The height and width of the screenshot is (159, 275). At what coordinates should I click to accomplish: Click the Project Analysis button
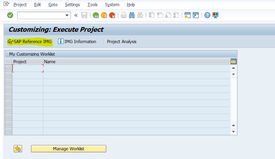[122, 42]
